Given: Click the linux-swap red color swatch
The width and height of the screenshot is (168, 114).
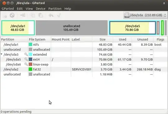Looking at the screenshot, I should (30, 64).
